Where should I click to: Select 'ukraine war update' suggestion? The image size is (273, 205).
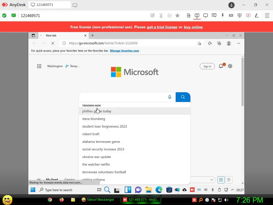click(135, 157)
